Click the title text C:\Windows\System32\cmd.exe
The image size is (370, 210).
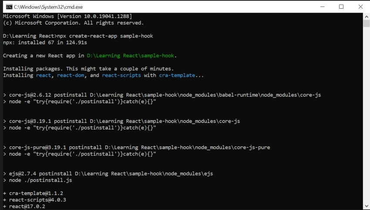[48, 7]
